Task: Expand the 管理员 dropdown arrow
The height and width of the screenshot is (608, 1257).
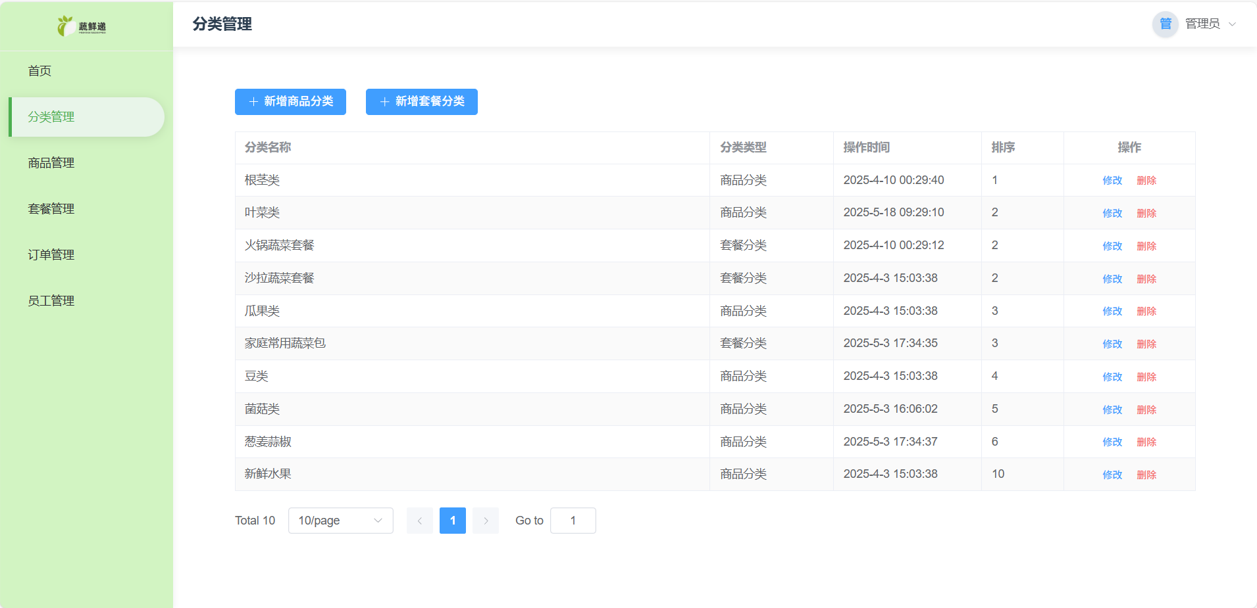Action: coord(1232,24)
